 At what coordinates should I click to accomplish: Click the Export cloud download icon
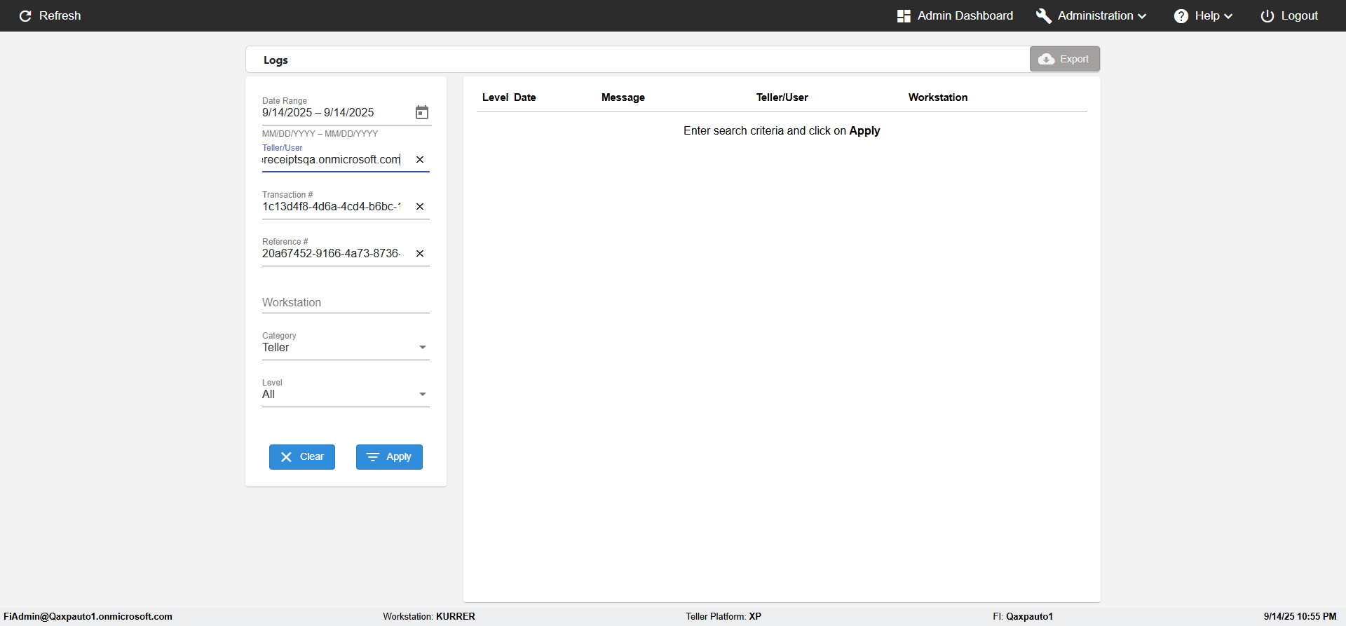point(1047,59)
